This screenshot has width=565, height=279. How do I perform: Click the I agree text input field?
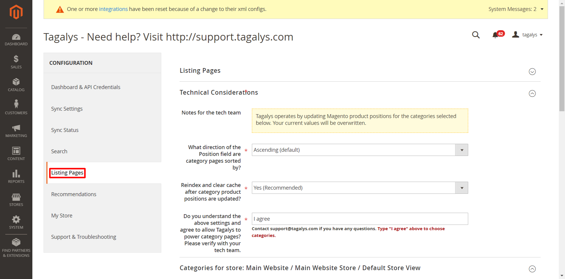pos(360,219)
